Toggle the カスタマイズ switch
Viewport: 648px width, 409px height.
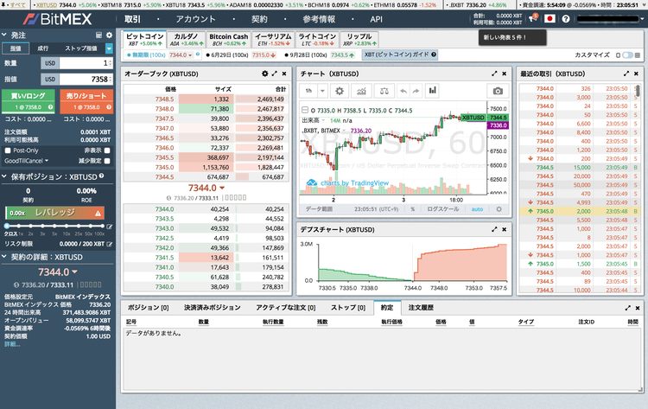(x=627, y=55)
